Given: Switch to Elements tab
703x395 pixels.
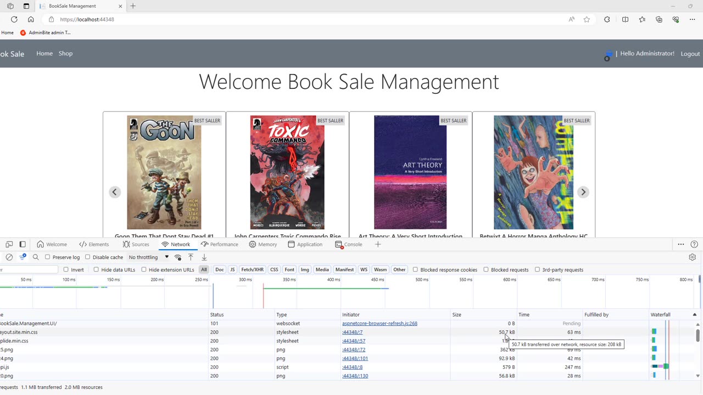Looking at the screenshot, I should coord(94,244).
